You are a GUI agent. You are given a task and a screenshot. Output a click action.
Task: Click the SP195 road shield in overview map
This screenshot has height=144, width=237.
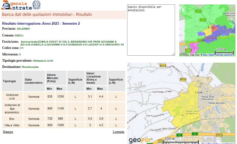[x=188, y=50]
